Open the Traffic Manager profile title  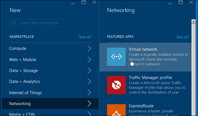[150, 78]
